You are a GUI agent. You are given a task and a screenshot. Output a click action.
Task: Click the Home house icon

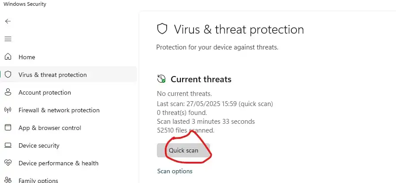[x=8, y=57]
